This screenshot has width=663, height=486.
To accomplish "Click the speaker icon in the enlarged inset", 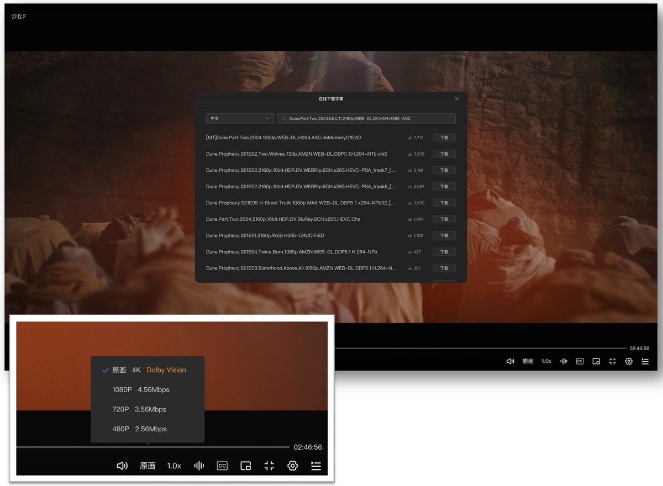I will pyautogui.click(x=122, y=466).
